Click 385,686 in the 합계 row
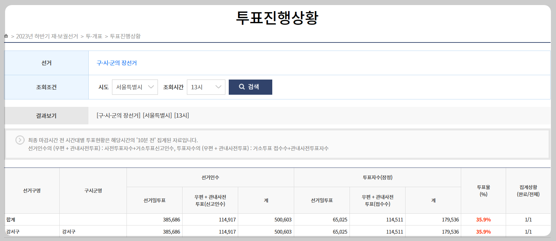The width and height of the screenshot is (556, 241). click(171, 220)
